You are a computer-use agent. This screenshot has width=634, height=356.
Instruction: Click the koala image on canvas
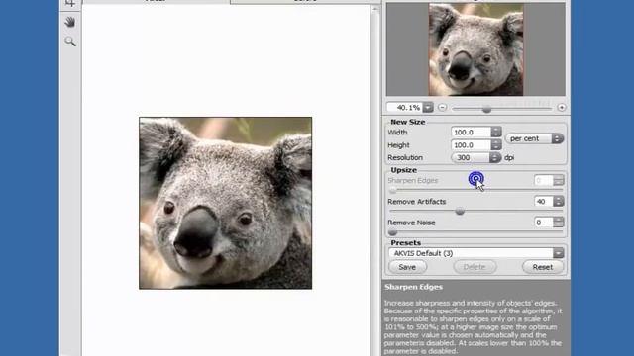coord(225,203)
